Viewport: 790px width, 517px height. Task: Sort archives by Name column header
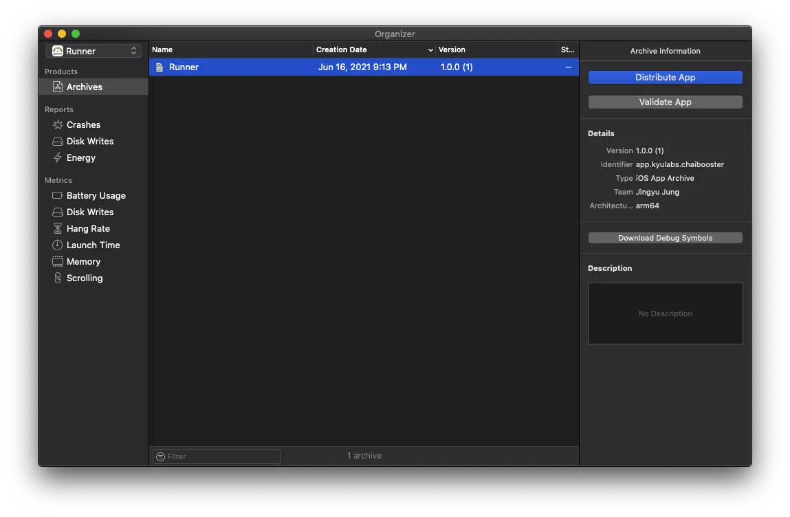click(x=231, y=49)
